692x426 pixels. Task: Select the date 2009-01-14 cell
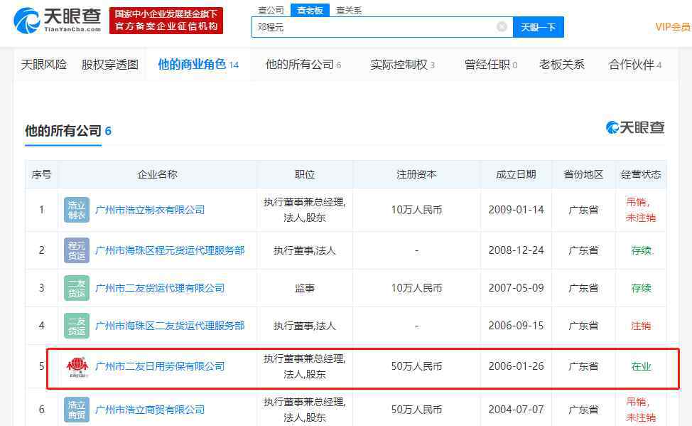point(516,210)
